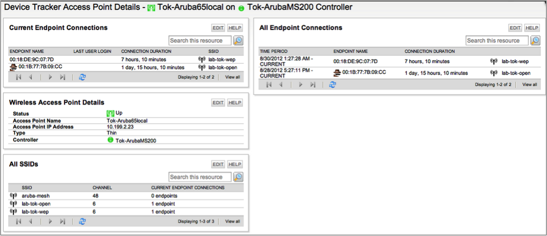Focus search field in All Endpoint Connections
Screen dimensions: 547x236
[x=497, y=41]
